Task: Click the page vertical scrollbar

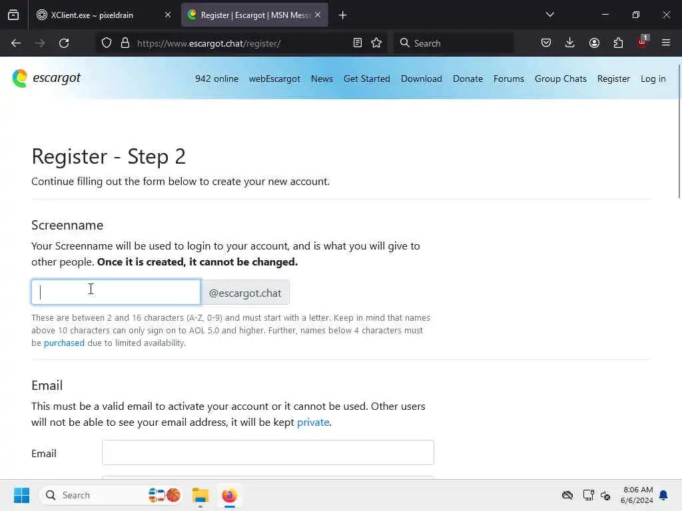Action: click(679, 130)
